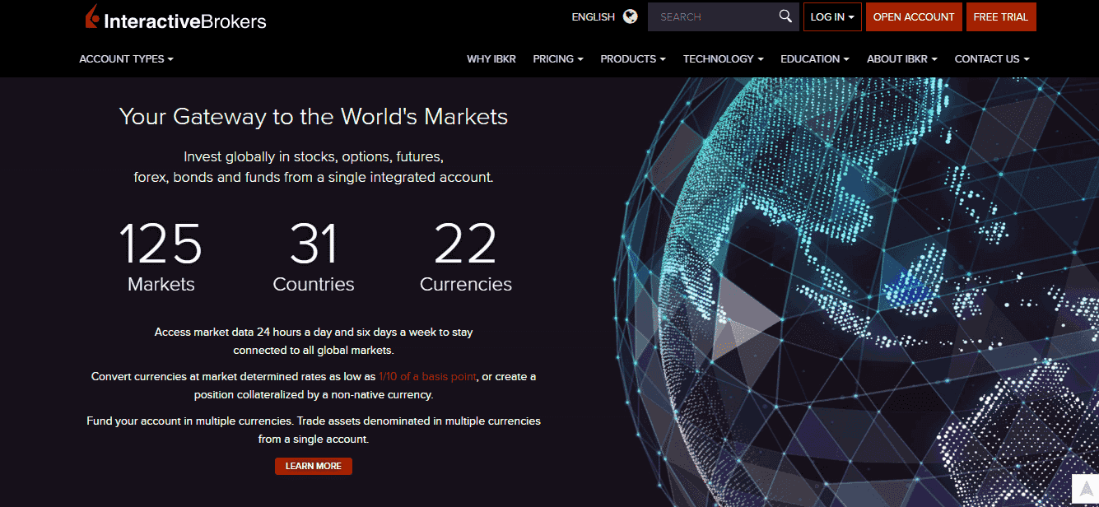This screenshot has height=507, width=1099.
Task: Expand the Products menu
Action: point(633,59)
